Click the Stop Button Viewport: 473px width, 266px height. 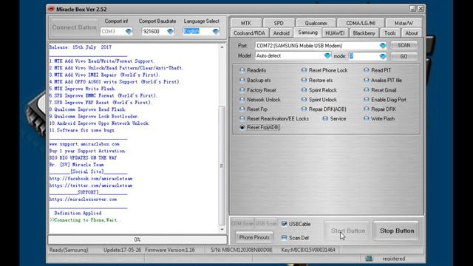(397, 231)
